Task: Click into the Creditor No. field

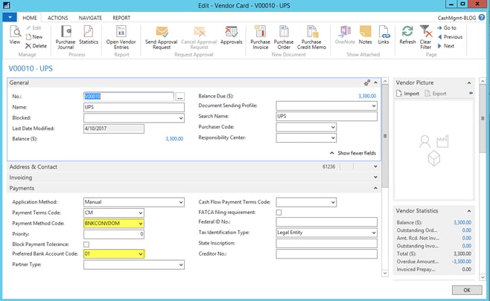Action: tap(326, 254)
